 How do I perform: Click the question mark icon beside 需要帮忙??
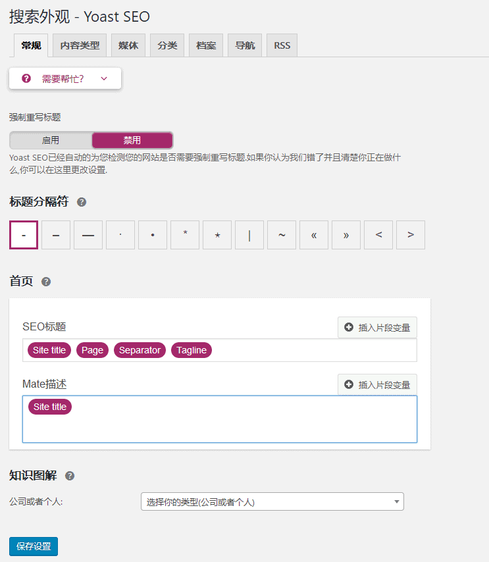(26, 78)
